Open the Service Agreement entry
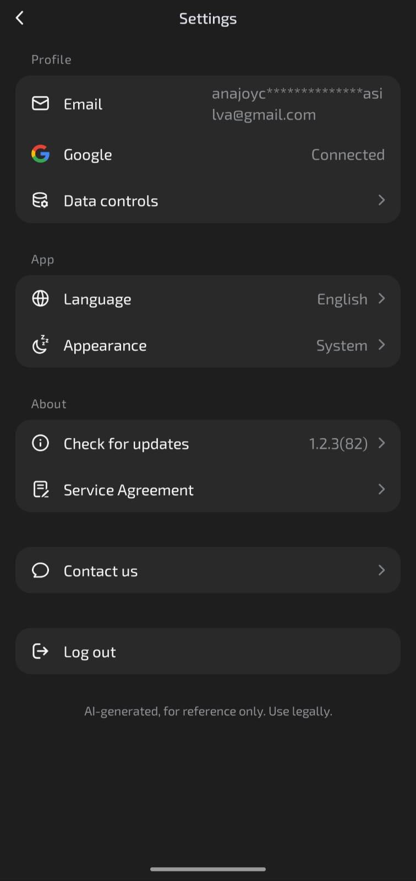Viewport: 416px width, 881px height. click(x=208, y=490)
